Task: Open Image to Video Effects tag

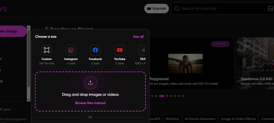Action: click(x=238, y=119)
